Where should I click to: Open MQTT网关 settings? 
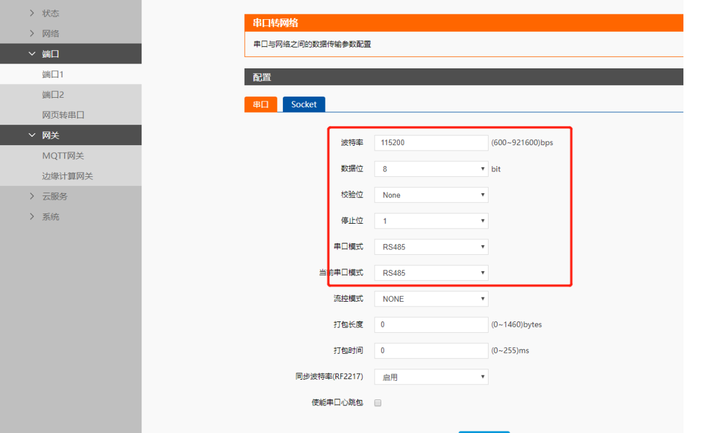coord(63,156)
